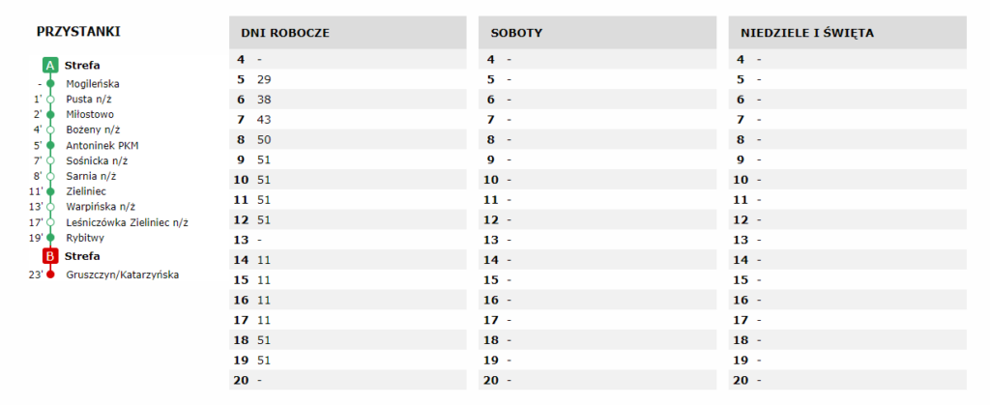The image size is (990, 405).
Task: Click the 5:29 weekday departure
Action: pos(264,79)
